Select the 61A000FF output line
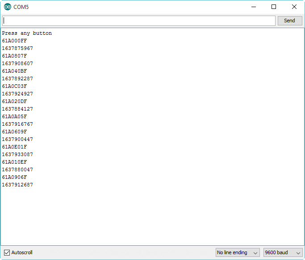Image resolution: width=305 pixels, height=260 pixels. tap(14, 41)
